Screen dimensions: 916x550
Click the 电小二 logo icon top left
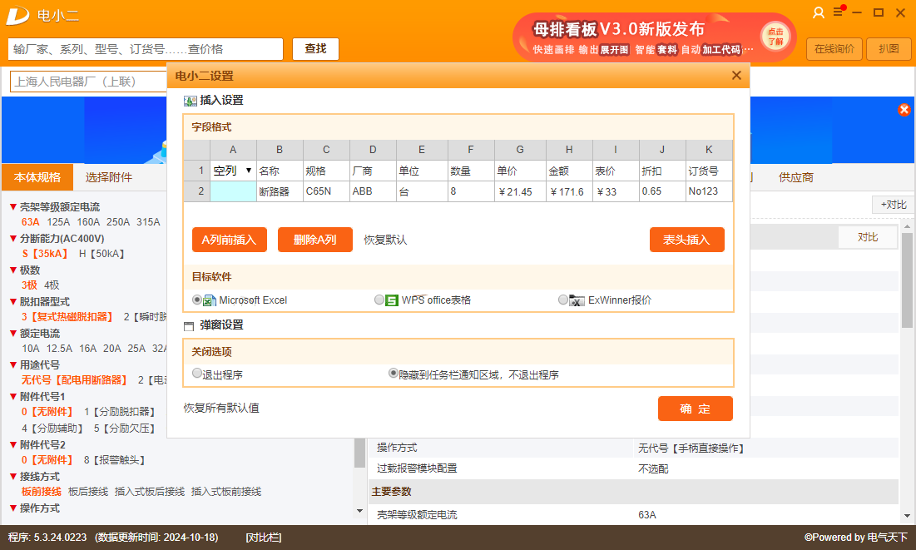click(x=18, y=15)
